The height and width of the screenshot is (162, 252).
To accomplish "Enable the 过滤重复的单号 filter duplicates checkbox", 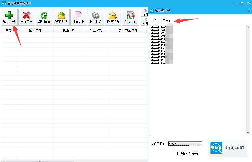I will [174, 154].
